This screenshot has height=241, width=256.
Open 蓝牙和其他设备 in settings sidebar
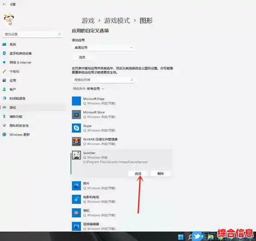(21, 53)
